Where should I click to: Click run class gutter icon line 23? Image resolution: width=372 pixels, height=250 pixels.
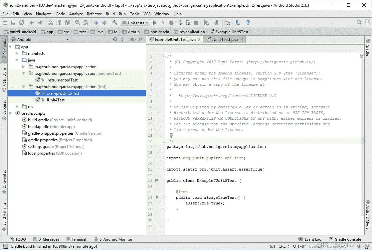[x=157, y=180]
